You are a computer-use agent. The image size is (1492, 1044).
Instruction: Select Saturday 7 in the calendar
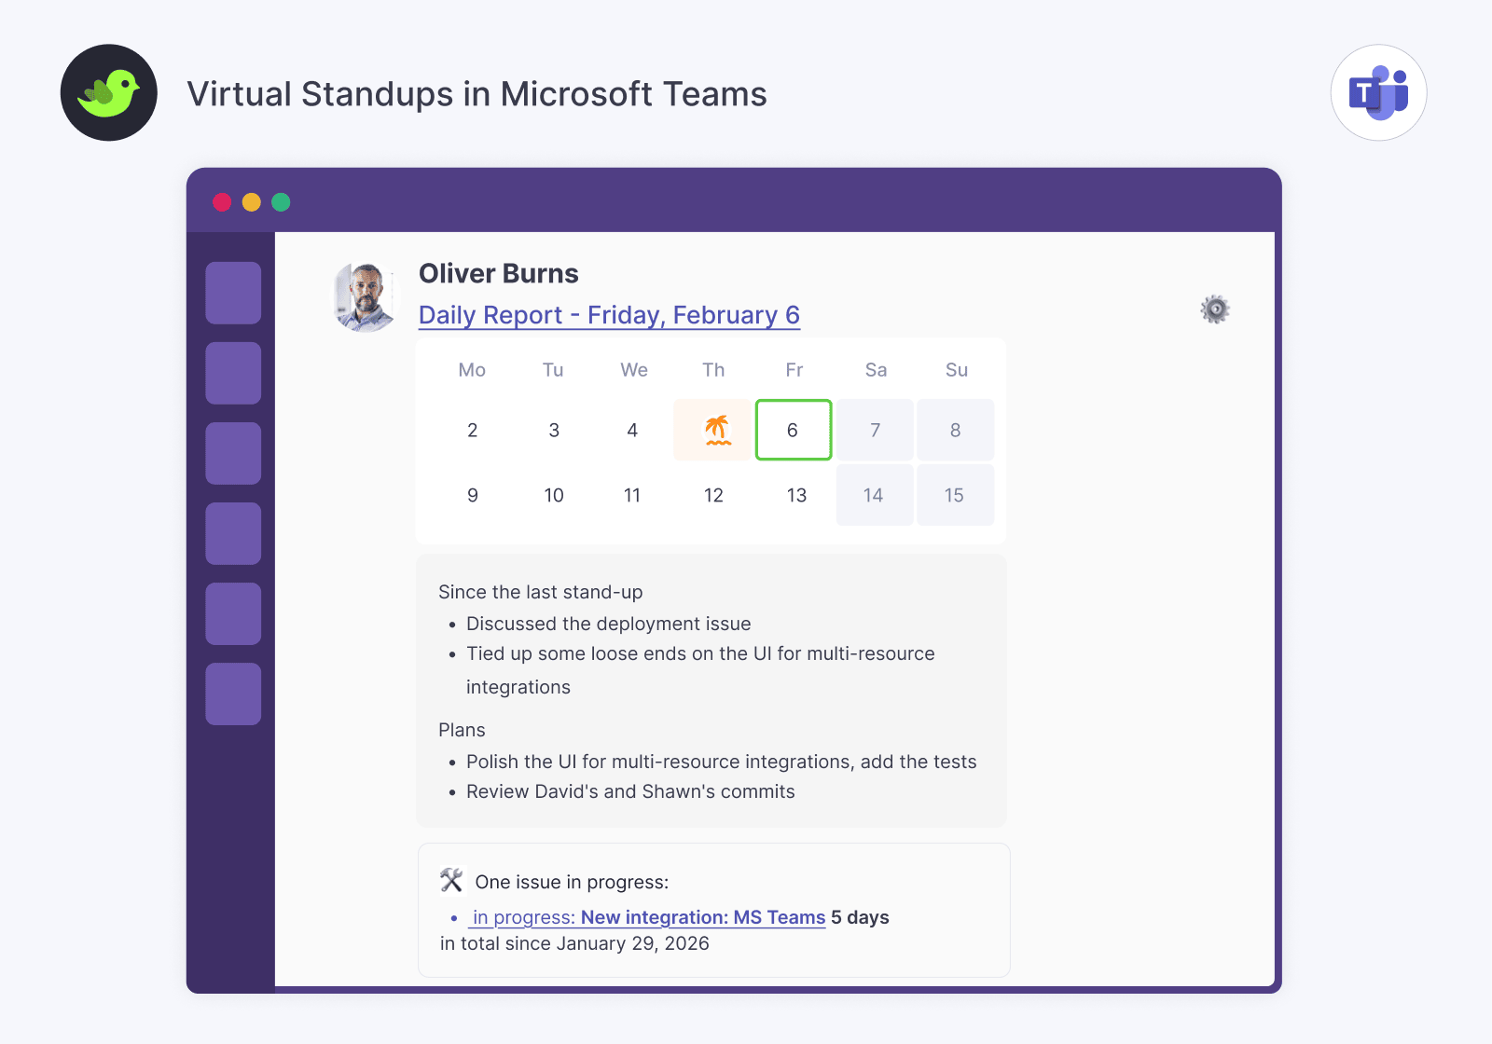pyautogui.click(x=875, y=430)
